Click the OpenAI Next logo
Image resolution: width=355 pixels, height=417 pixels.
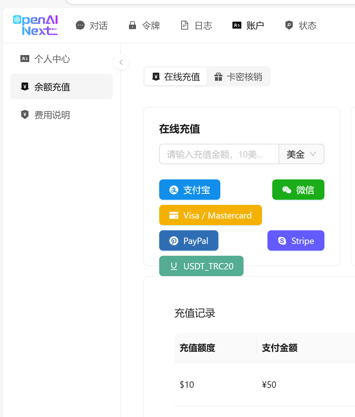35,25
